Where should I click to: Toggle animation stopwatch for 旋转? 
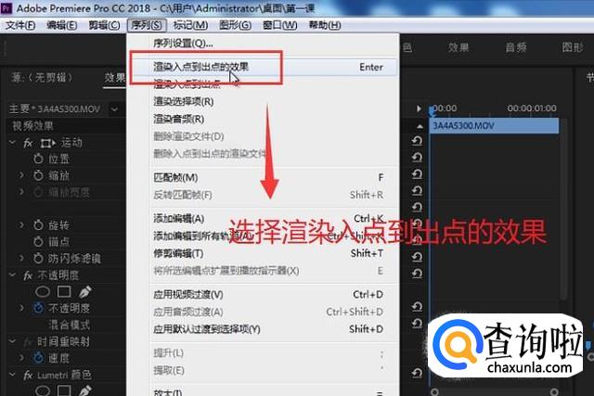pyautogui.click(x=38, y=224)
